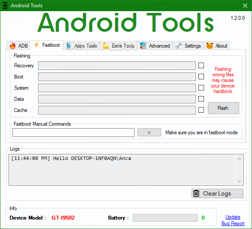Click the cat face About icon
This screenshot has width=252, height=229.
click(x=210, y=45)
